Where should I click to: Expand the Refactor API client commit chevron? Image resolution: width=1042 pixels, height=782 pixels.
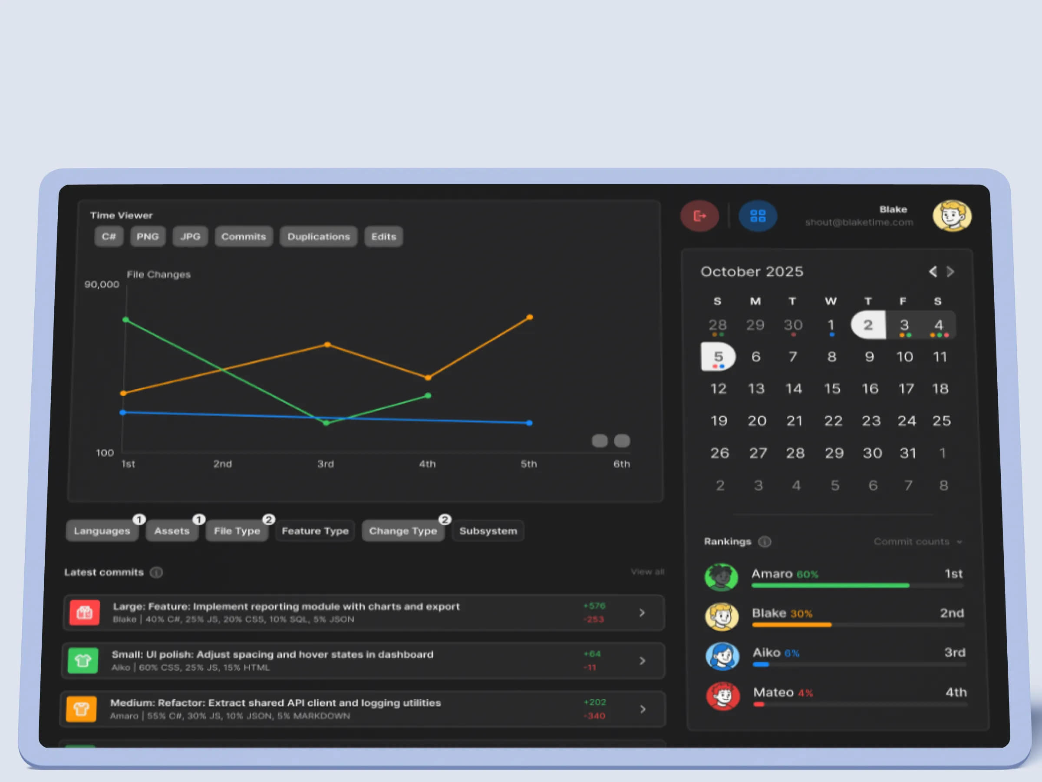643,709
